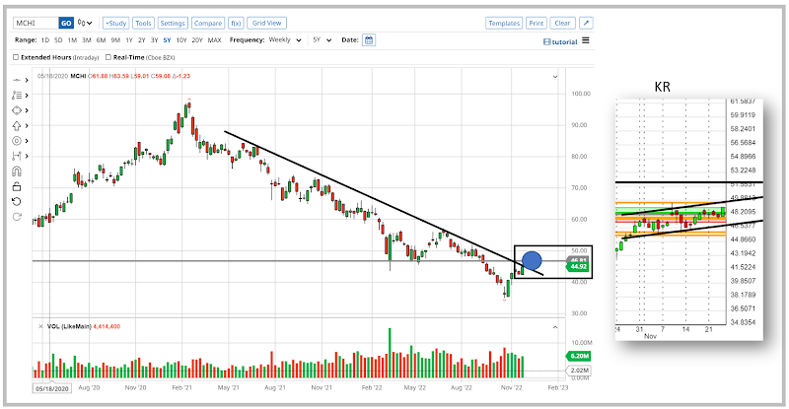This screenshot has height=409, width=789.
Task: Select the 5Y range option
Action: 169,40
